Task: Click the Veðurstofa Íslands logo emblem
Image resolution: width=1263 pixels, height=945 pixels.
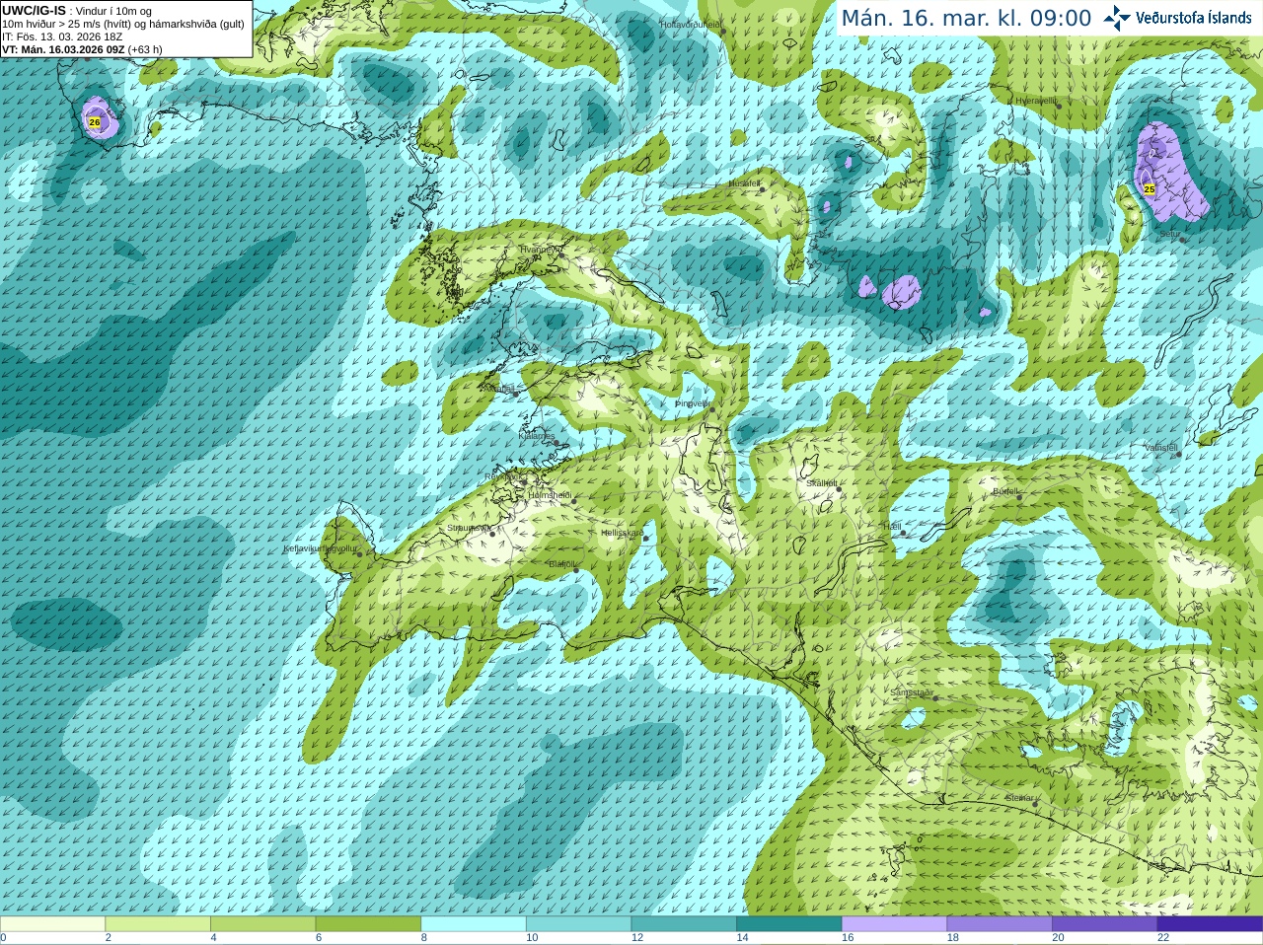Action: [1117, 18]
